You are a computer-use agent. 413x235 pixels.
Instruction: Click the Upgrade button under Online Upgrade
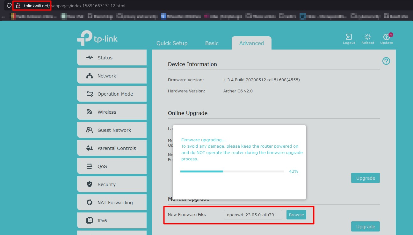366,178
